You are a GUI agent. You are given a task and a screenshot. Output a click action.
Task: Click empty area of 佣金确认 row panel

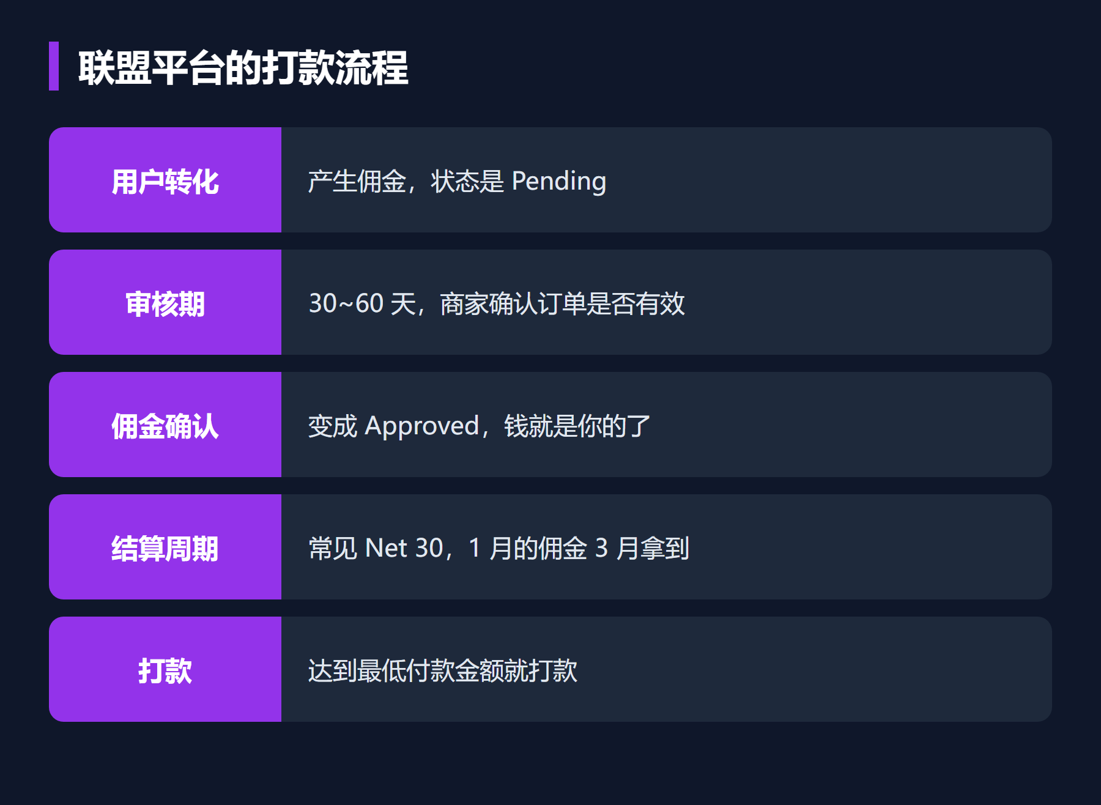pos(850,425)
